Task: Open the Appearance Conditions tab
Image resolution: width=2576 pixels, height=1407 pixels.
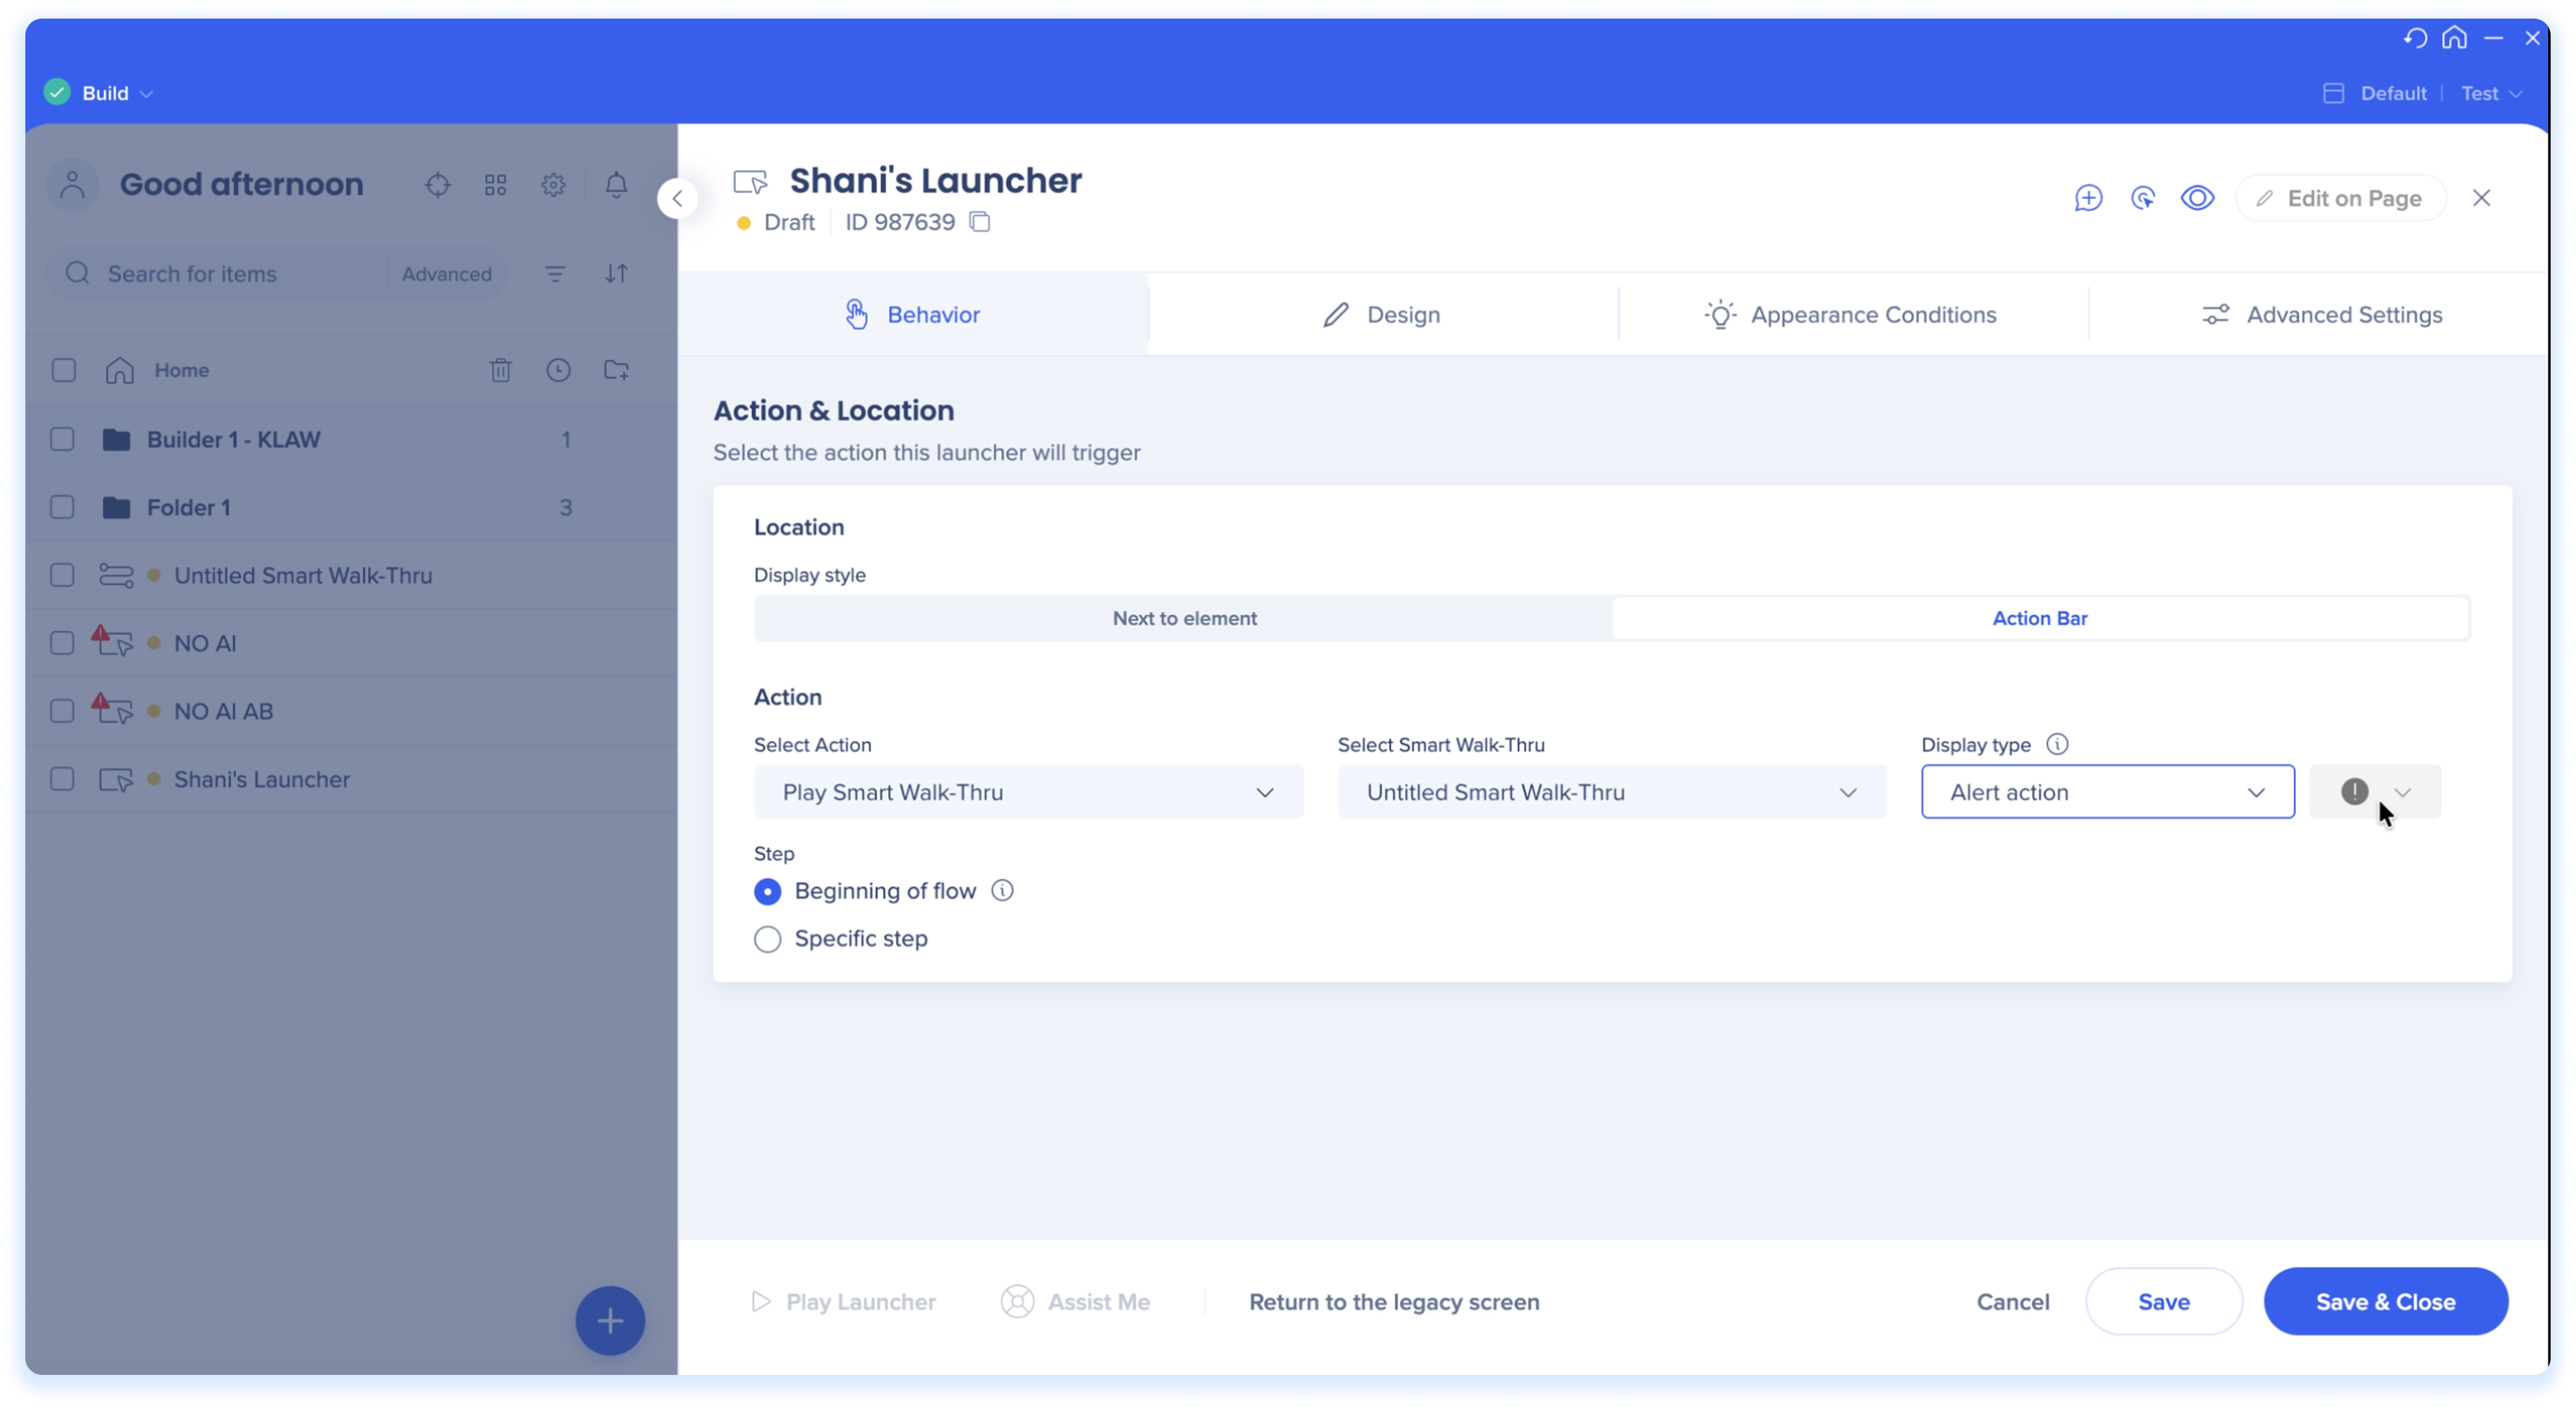Action: 1851,315
